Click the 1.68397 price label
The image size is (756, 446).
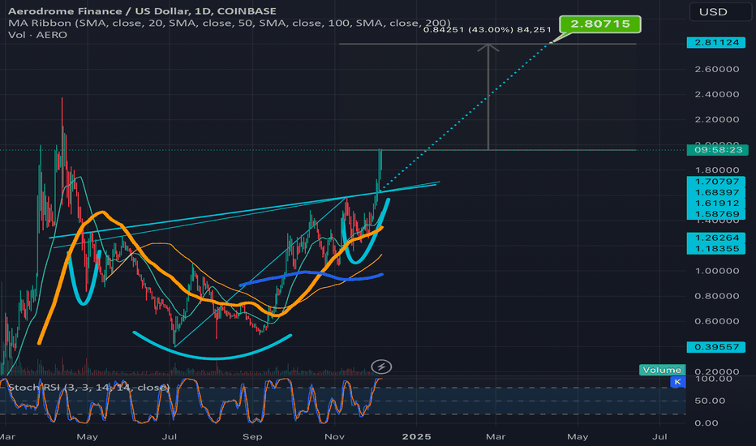pyautogui.click(x=716, y=192)
